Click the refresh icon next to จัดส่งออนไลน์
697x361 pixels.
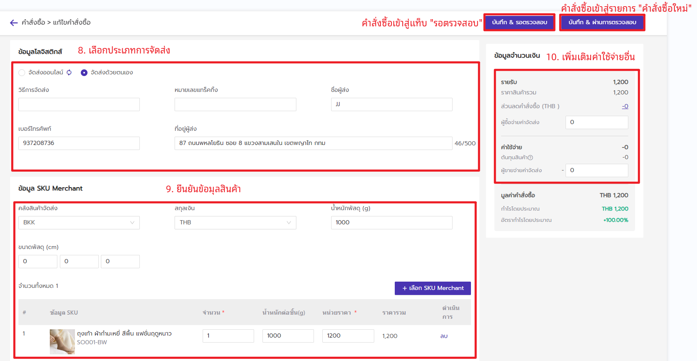69,72
